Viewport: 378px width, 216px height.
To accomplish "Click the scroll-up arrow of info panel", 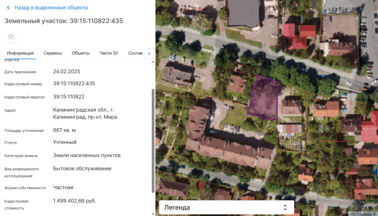I will [153, 62].
